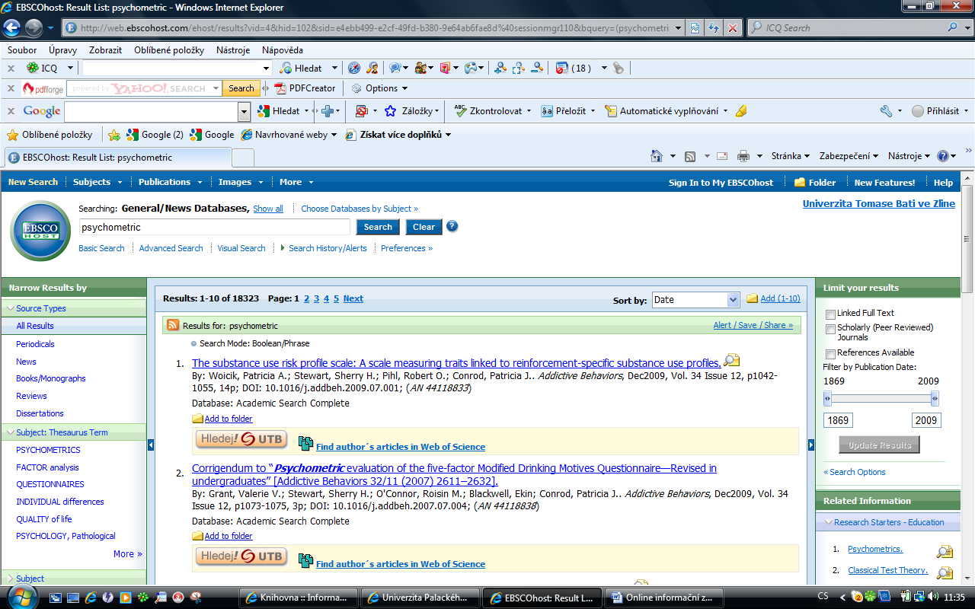Image resolution: width=975 pixels, height=609 pixels.
Task: Click the Print icon in the command bar
Action: tap(743, 156)
